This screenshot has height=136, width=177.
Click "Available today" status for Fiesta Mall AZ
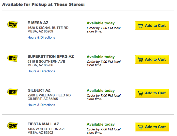point(101,124)
